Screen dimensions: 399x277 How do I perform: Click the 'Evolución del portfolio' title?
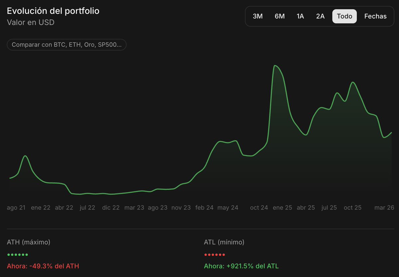53,11
